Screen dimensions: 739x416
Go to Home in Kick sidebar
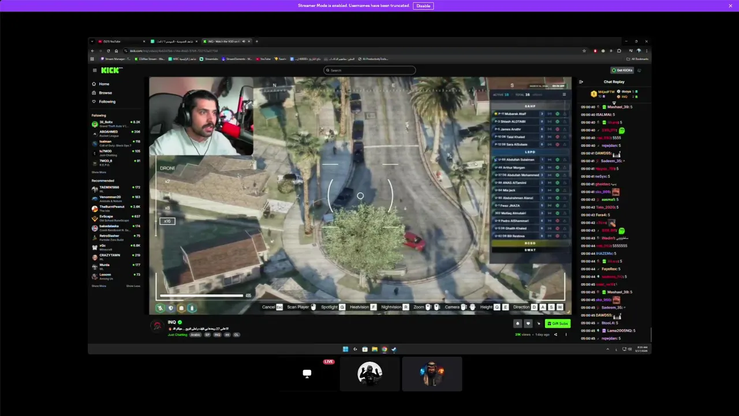101,84
